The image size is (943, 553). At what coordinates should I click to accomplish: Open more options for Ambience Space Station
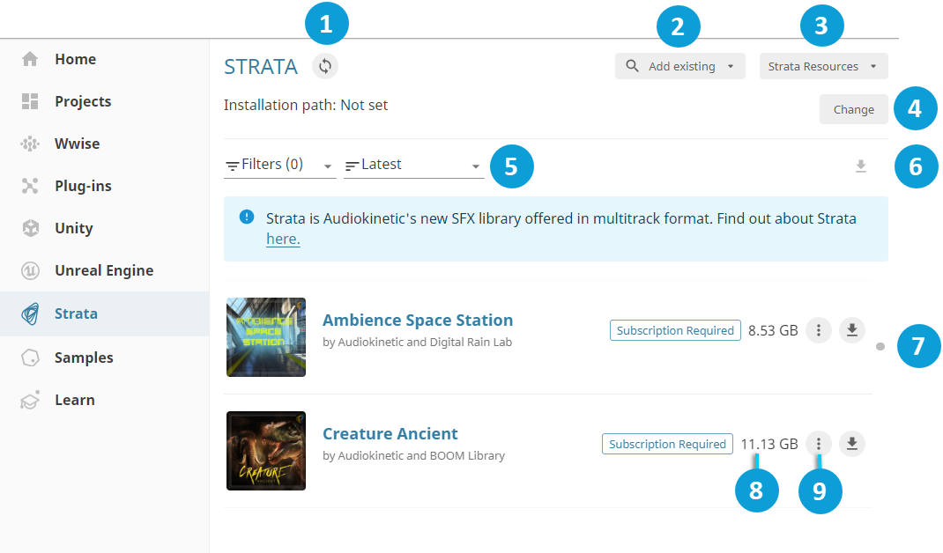click(818, 330)
